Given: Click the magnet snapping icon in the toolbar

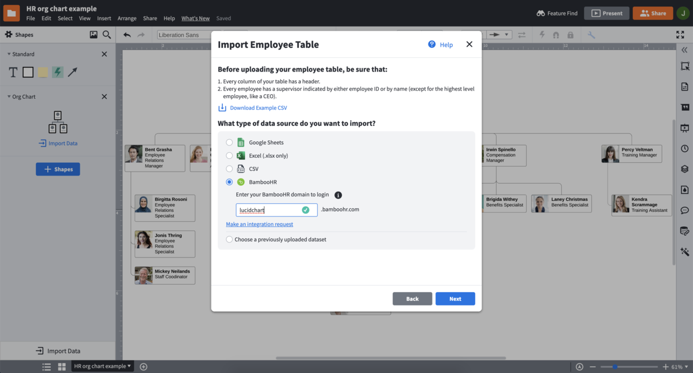Looking at the screenshot, I should tap(556, 35).
